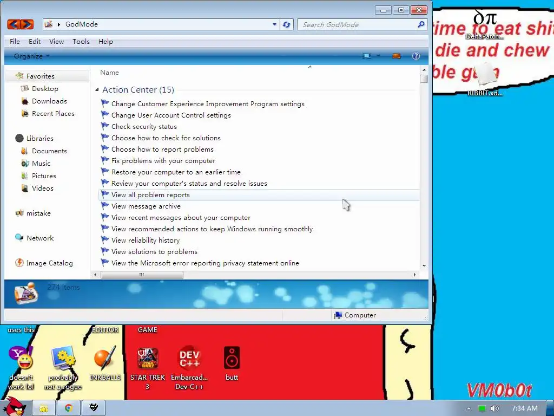Open Downloads in the navigation pane
The width and height of the screenshot is (554, 416).
click(x=49, y=101)
